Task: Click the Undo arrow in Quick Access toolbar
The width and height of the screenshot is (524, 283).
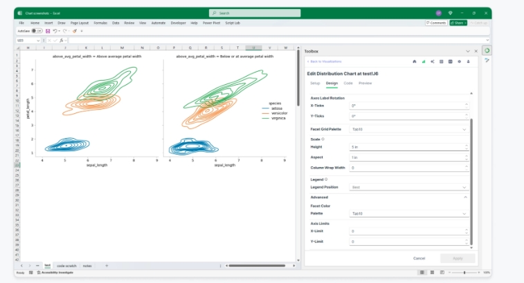Action: 55,30
